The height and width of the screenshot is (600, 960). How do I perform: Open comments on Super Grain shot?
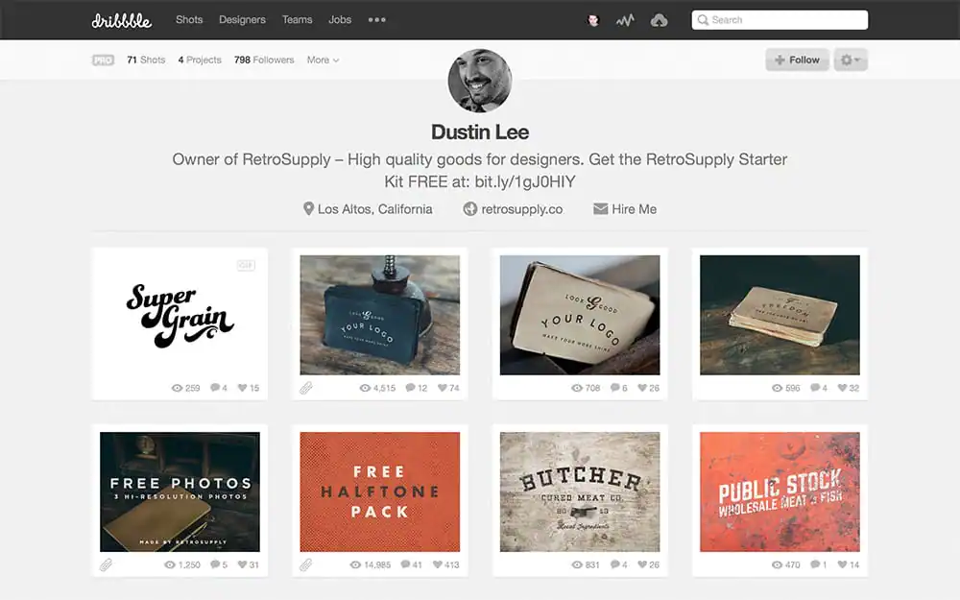[x=215, y=388]
